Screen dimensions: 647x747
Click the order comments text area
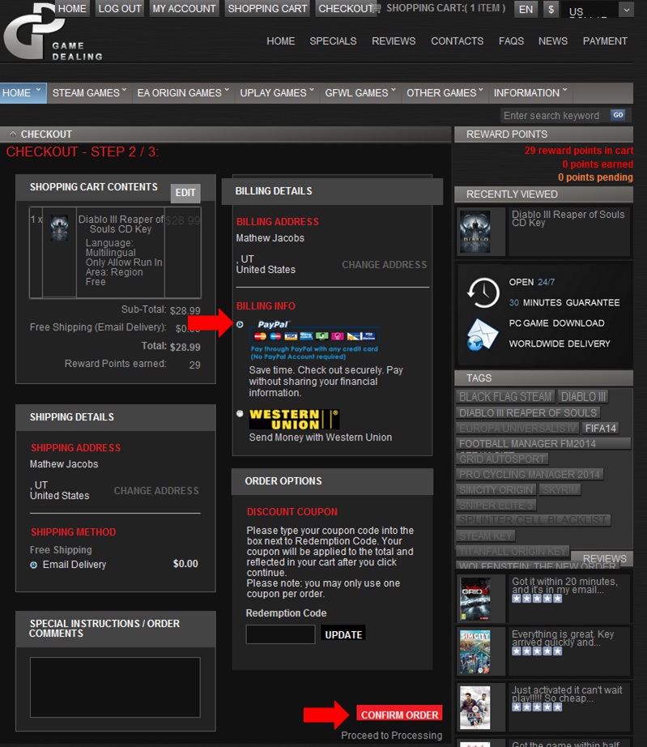115,687
